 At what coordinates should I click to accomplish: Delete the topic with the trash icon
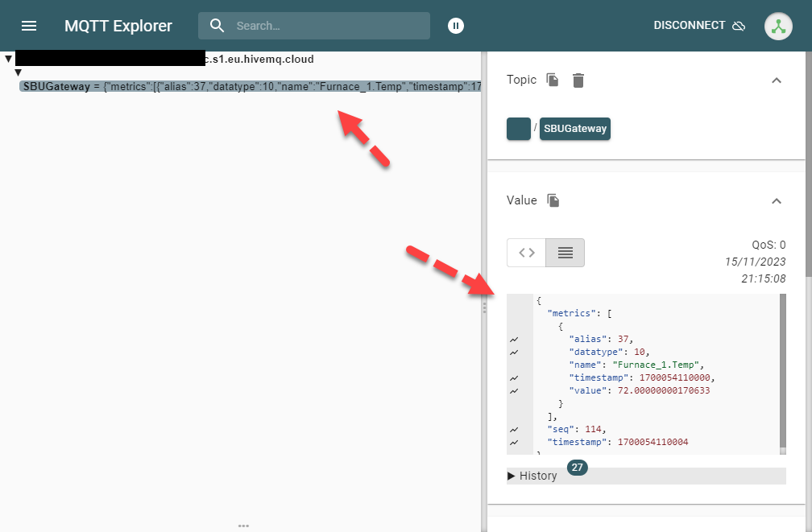[578, 79]
